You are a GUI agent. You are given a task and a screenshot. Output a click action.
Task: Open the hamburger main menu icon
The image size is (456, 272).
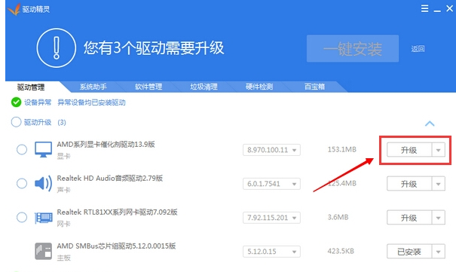point(424,8)
